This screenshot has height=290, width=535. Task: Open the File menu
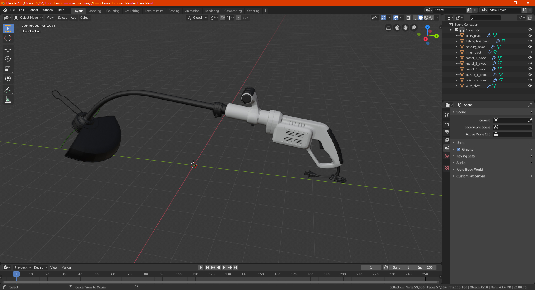(x=12, y=10)
